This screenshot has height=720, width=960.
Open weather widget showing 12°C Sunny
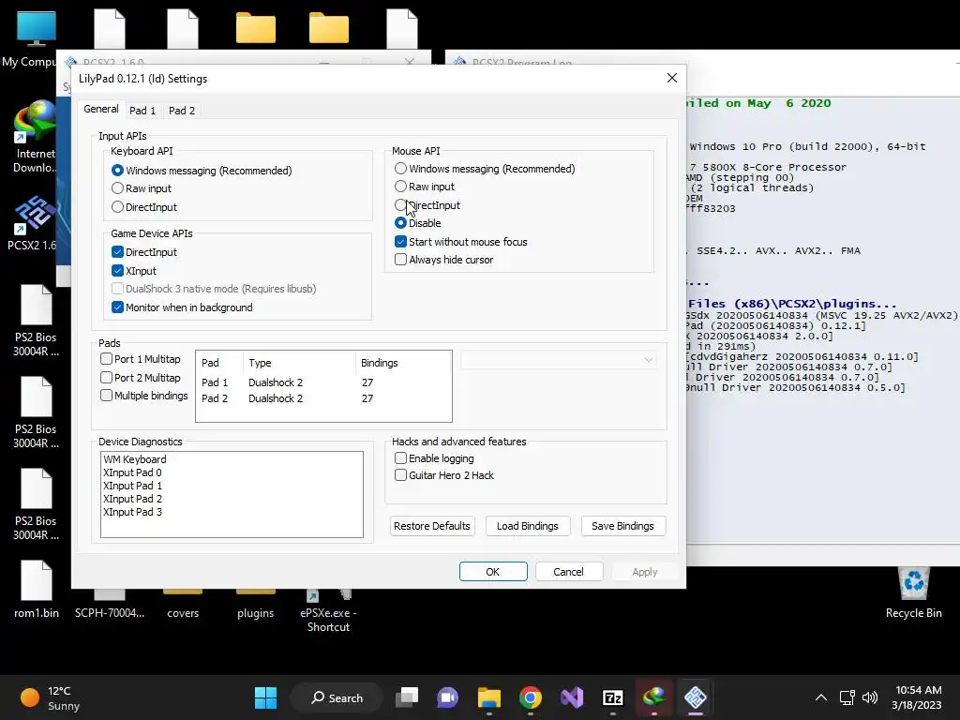pyautogui.click(x=52, y=697)
